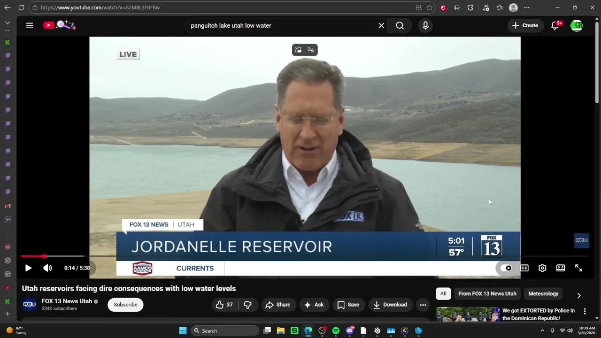Switch to theater mode
The height and width of the screenshot is (338, 601).
[x=561, y=268]
